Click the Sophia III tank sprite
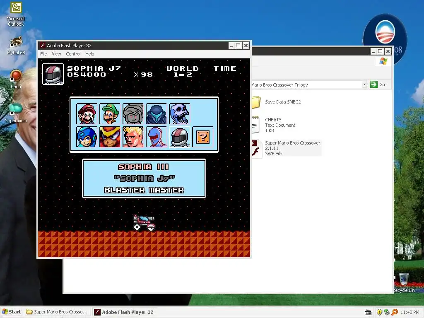The width and height of the screenshot is (424, 318). (144, 222)
